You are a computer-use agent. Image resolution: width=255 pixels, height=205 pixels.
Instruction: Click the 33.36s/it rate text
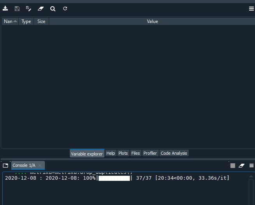(212, 178)
